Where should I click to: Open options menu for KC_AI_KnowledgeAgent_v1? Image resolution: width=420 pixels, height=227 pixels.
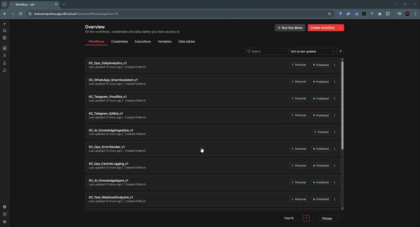point(335,182)
